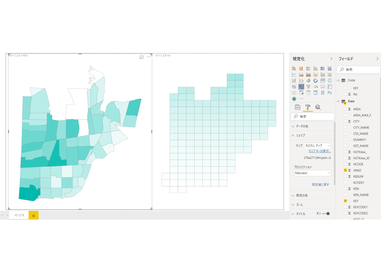
Task: Select the clustered bar chart visual
Action: (308, 68)
